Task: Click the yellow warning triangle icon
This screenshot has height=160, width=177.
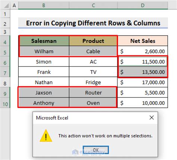Action: pyautogui.click(x=46, y=136)
